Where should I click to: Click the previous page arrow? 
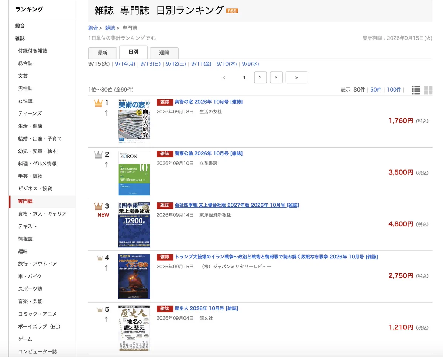pyautogui.click(x=224, y=78)
